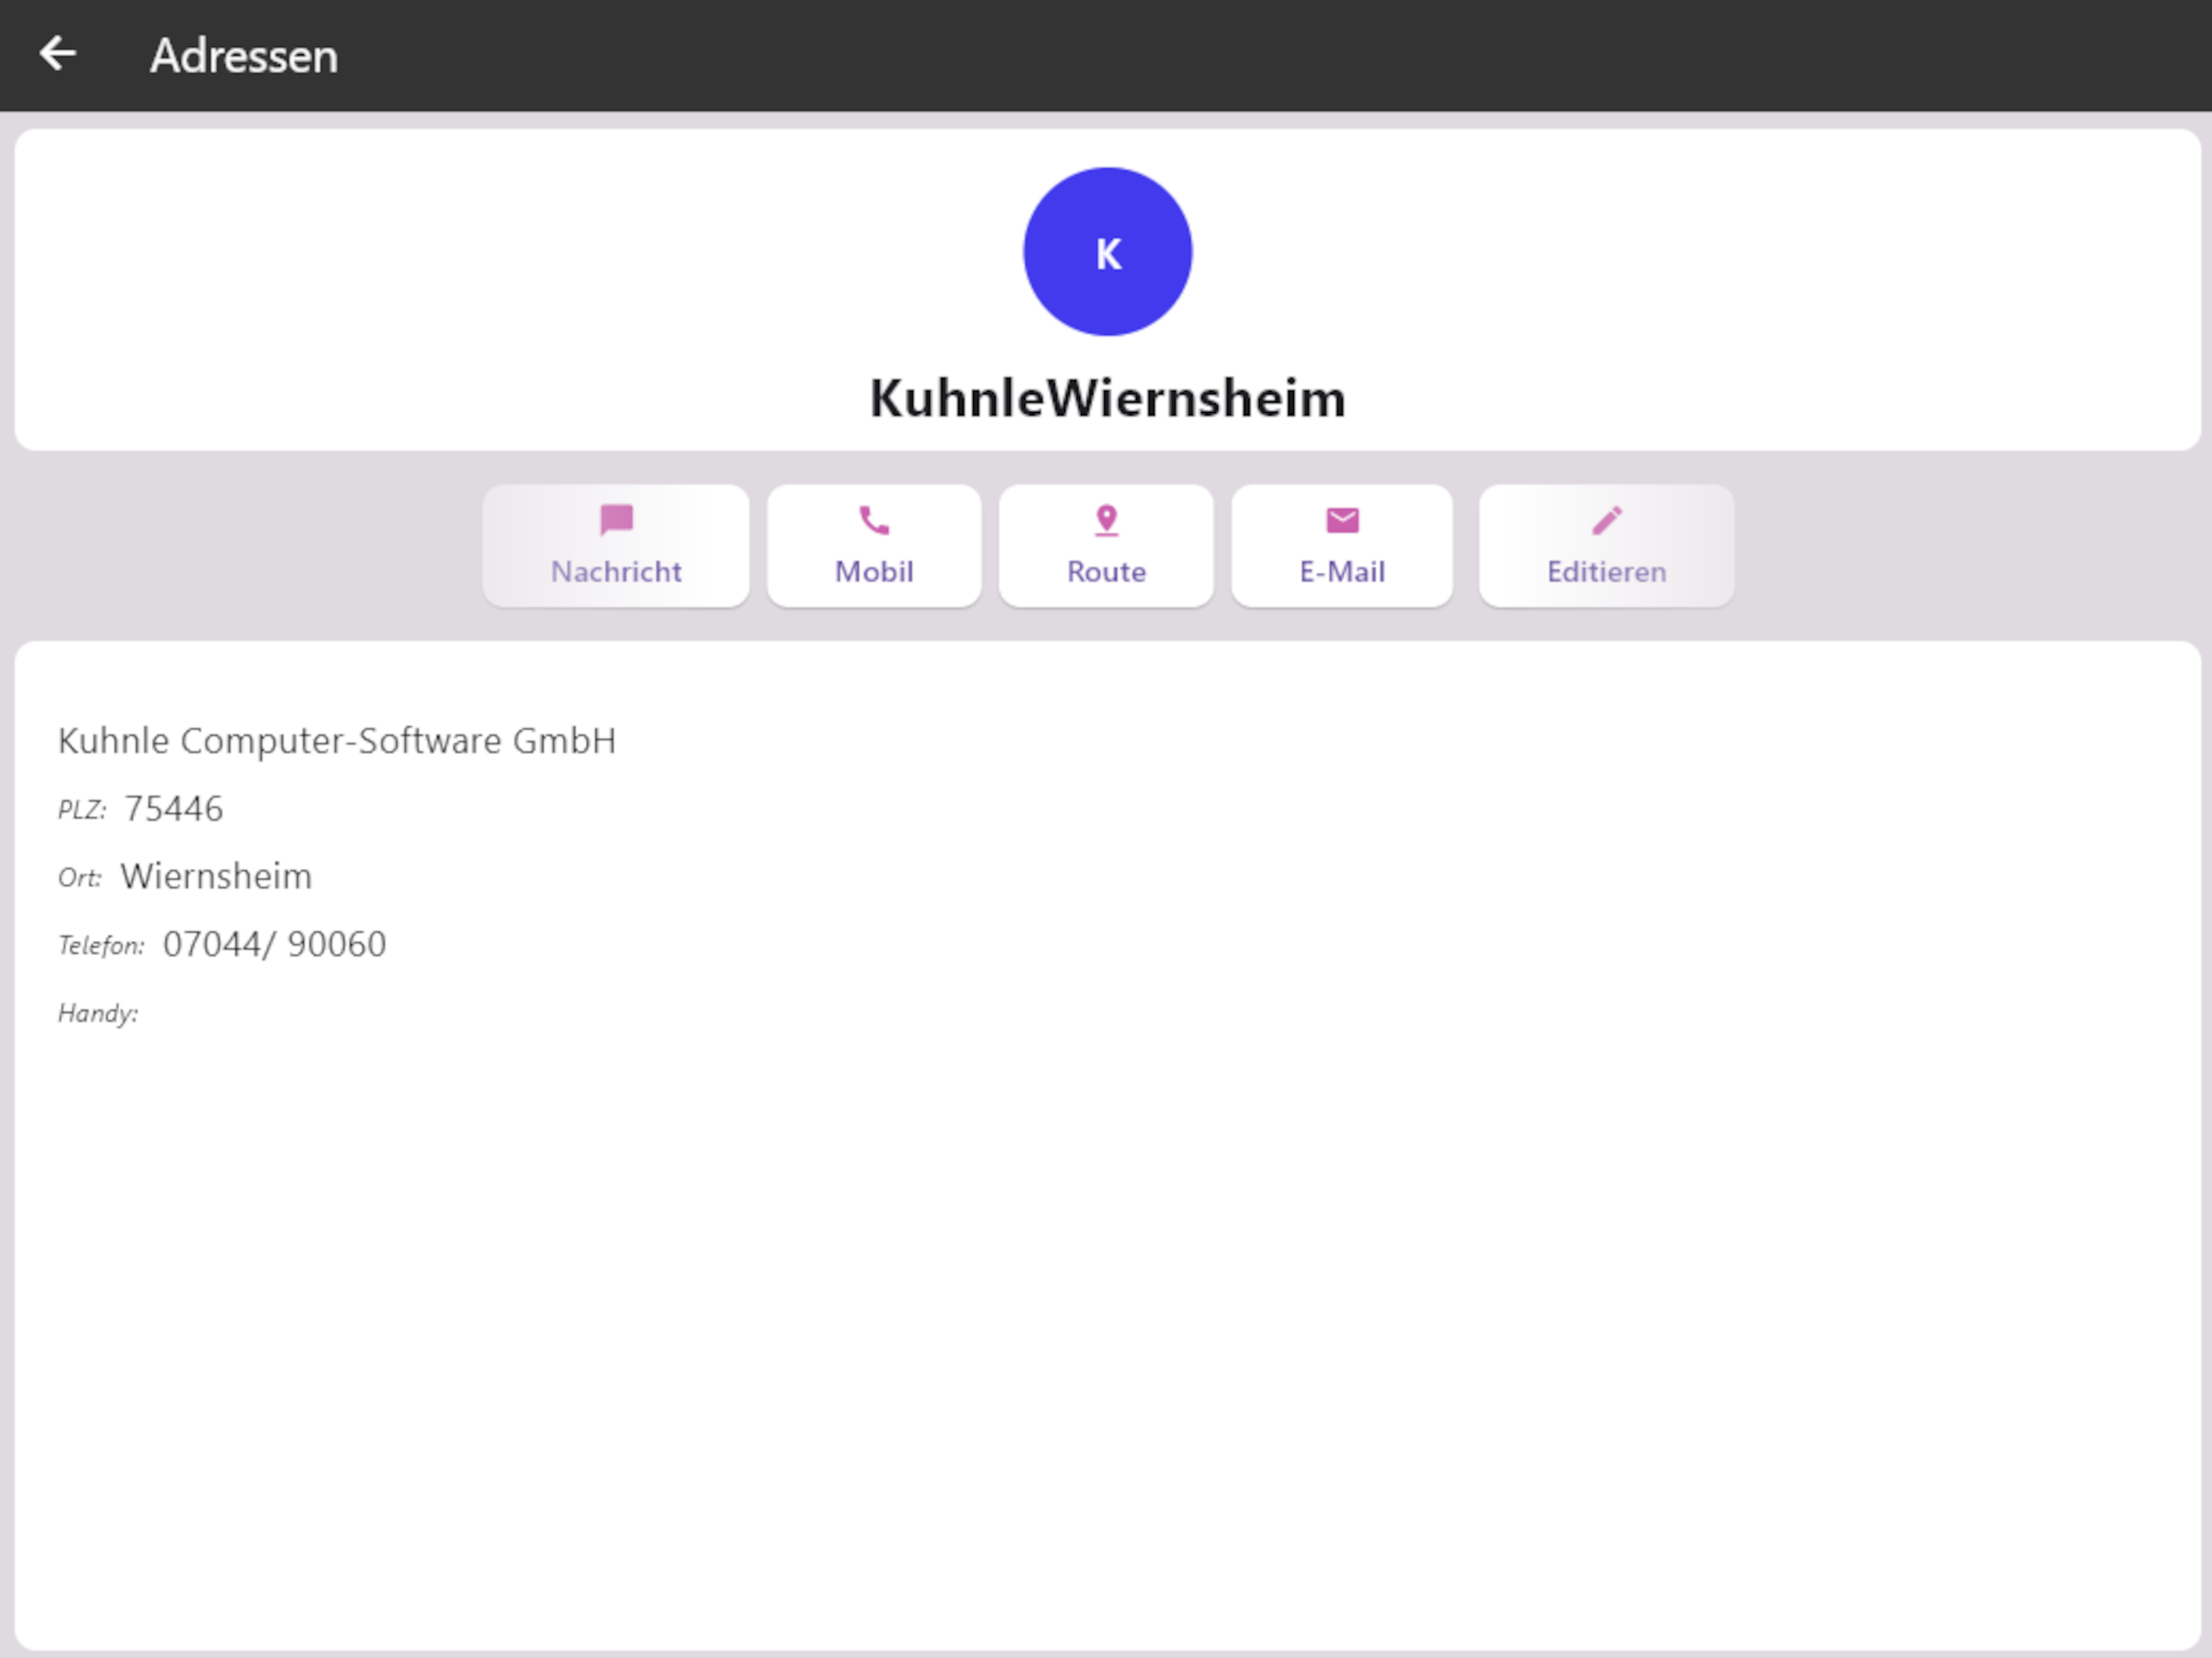
Task: Select the postal code 75446
Action: tap(174, 808)
